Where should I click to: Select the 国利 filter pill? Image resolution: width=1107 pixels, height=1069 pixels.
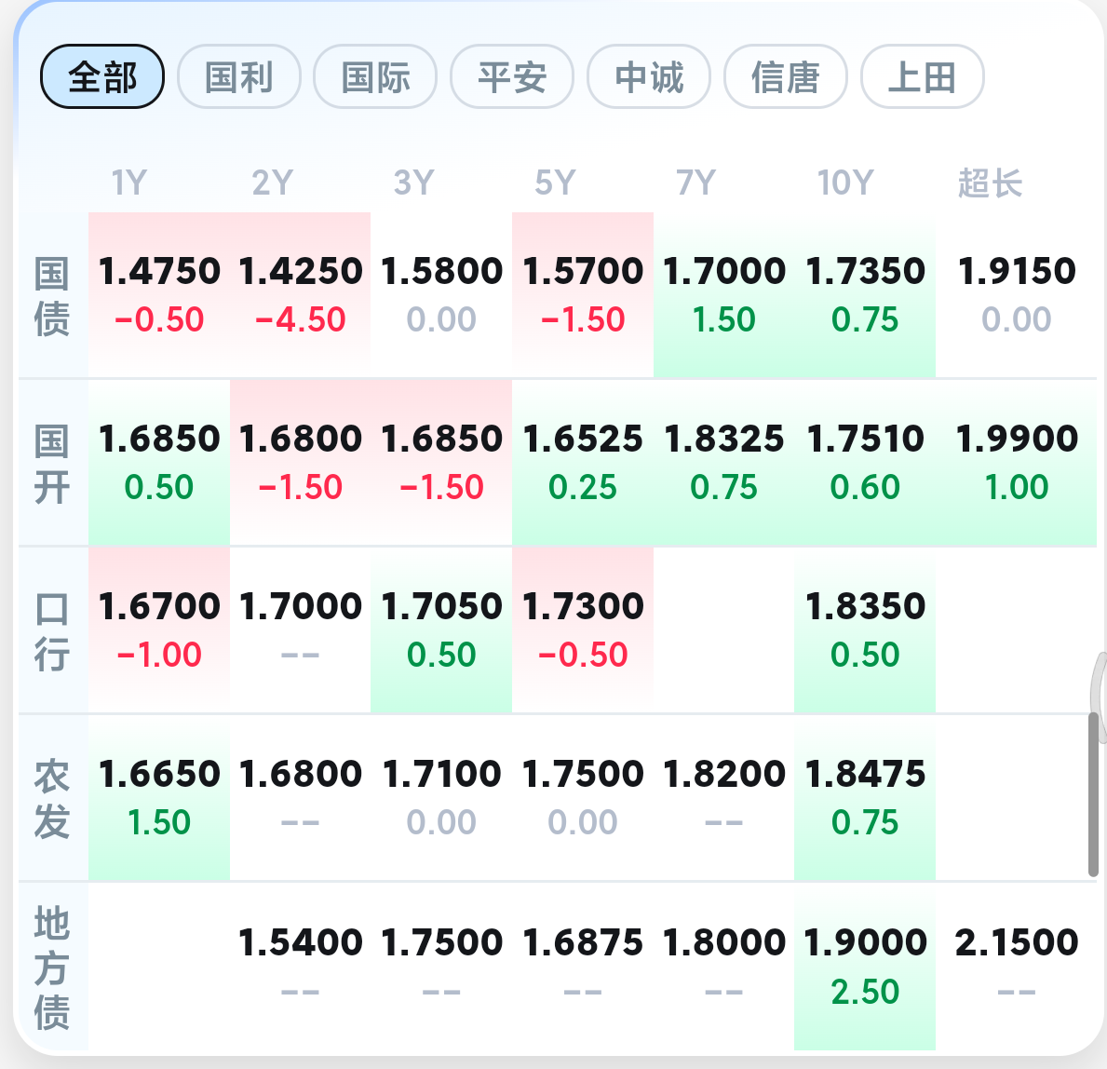(x=239, y=77)
